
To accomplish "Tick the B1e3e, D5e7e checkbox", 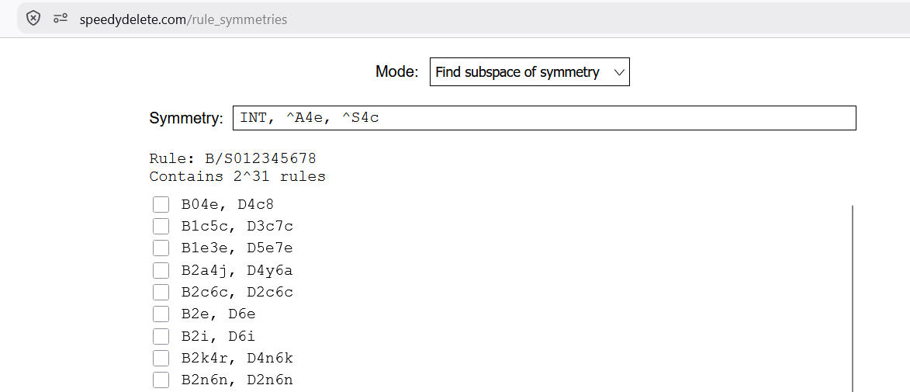I will click(161, 248).
